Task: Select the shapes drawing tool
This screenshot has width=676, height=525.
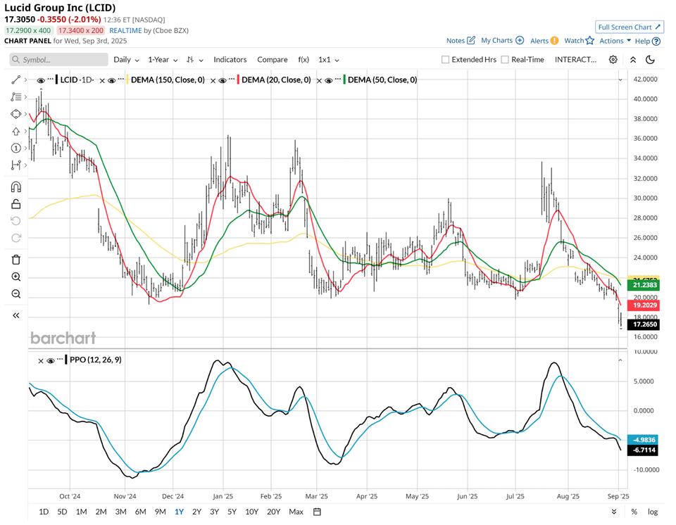Action: [16, 114]
